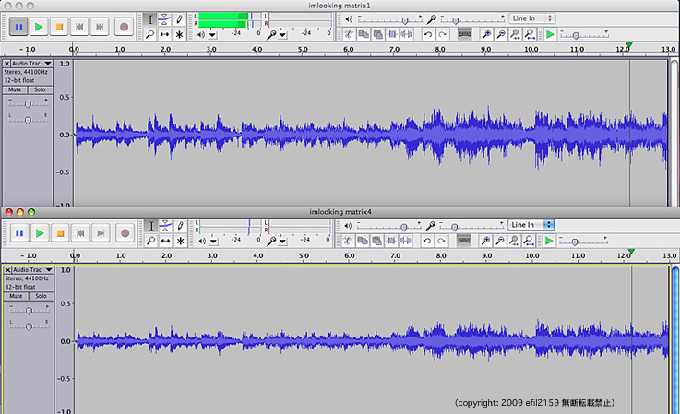
Task: Redo action in matrix4 window
Action: click(x=441, y=241)
